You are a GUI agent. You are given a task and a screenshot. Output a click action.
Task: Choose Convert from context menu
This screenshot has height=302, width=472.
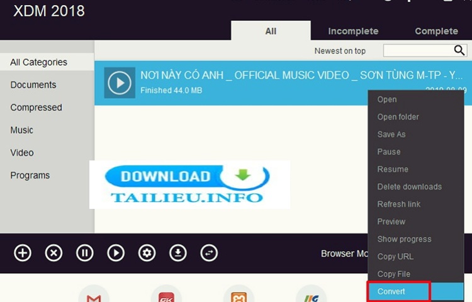point(415,291)
